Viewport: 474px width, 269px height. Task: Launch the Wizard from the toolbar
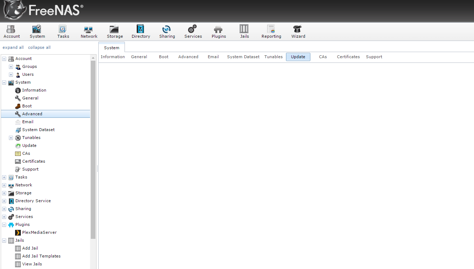(298, 32)
